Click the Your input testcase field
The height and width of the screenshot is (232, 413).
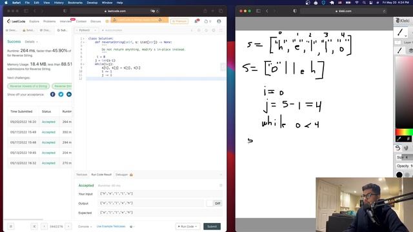pos(161,194)
